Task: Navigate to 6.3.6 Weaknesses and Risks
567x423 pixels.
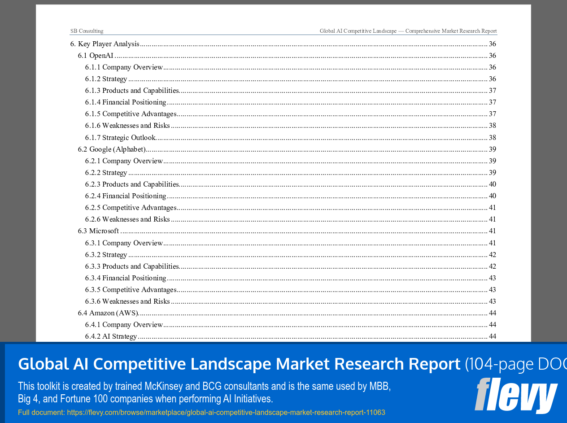Action: 127,301
